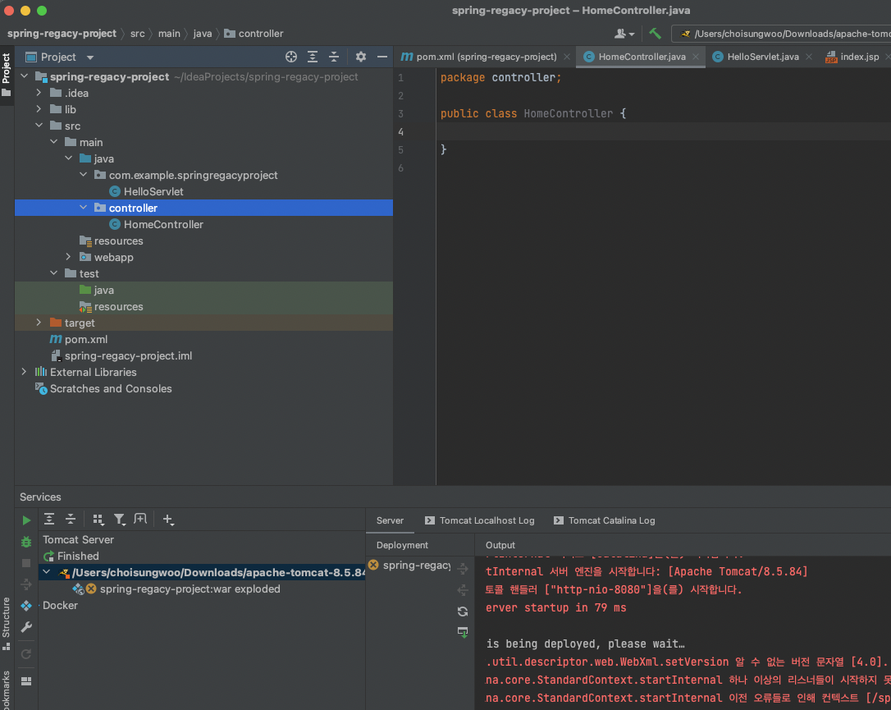Viewport: 891px width, 710px height.
Task: Run the service with green play icon
Action: tap(26, 520)
